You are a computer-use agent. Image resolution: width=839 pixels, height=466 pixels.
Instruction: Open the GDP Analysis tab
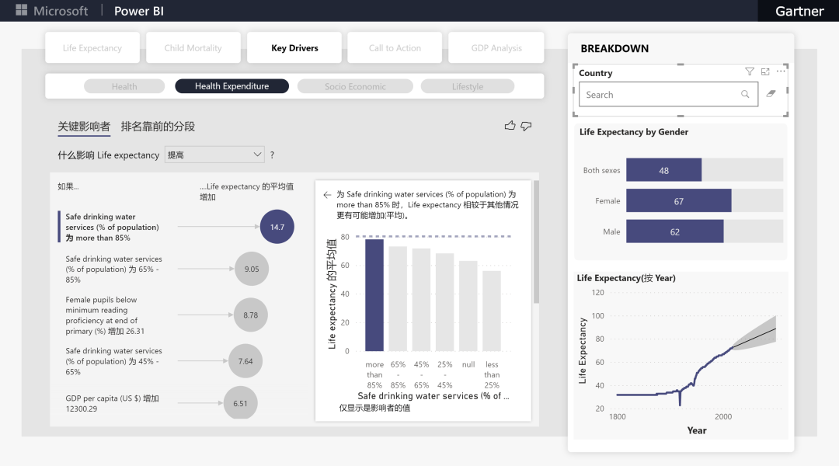pos(496,47)
